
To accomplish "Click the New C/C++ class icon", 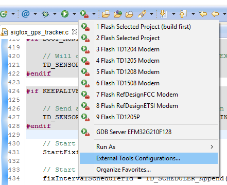I will 4,14.
